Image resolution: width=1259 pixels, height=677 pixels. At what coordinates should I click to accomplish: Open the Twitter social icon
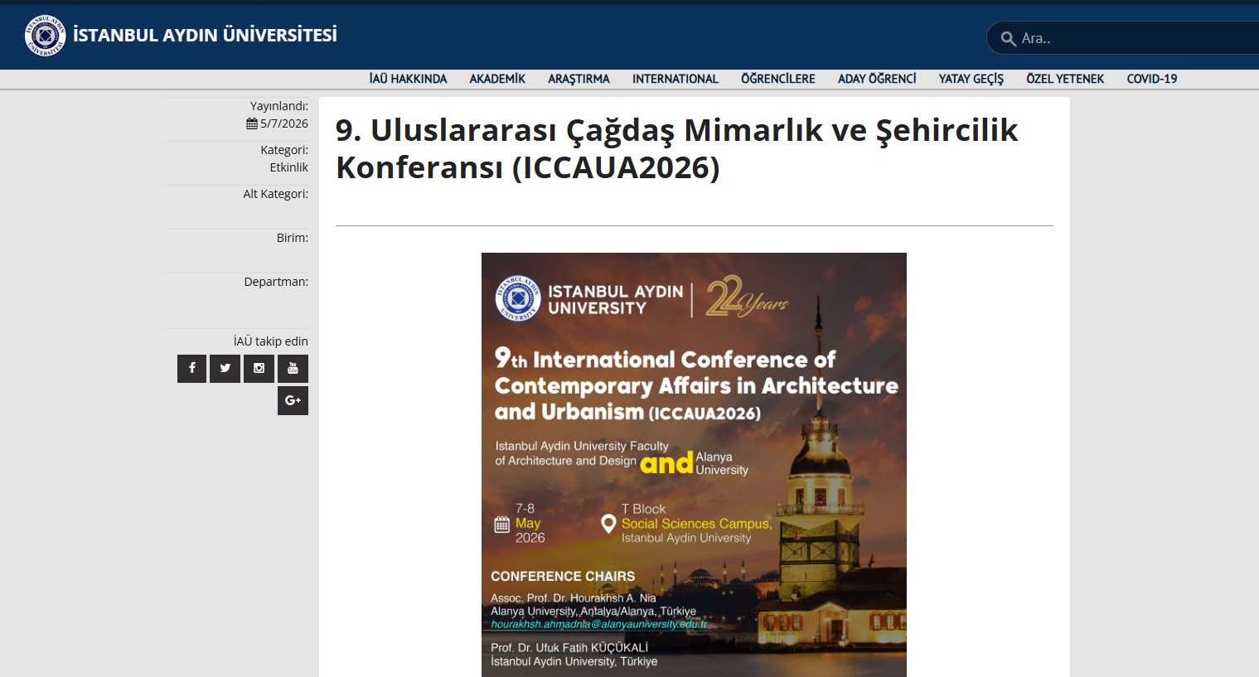(225, 369)
